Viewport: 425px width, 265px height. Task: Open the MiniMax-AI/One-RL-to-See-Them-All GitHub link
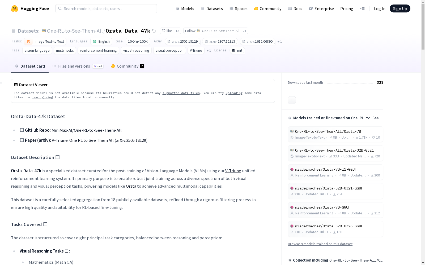tap(87, 130)
